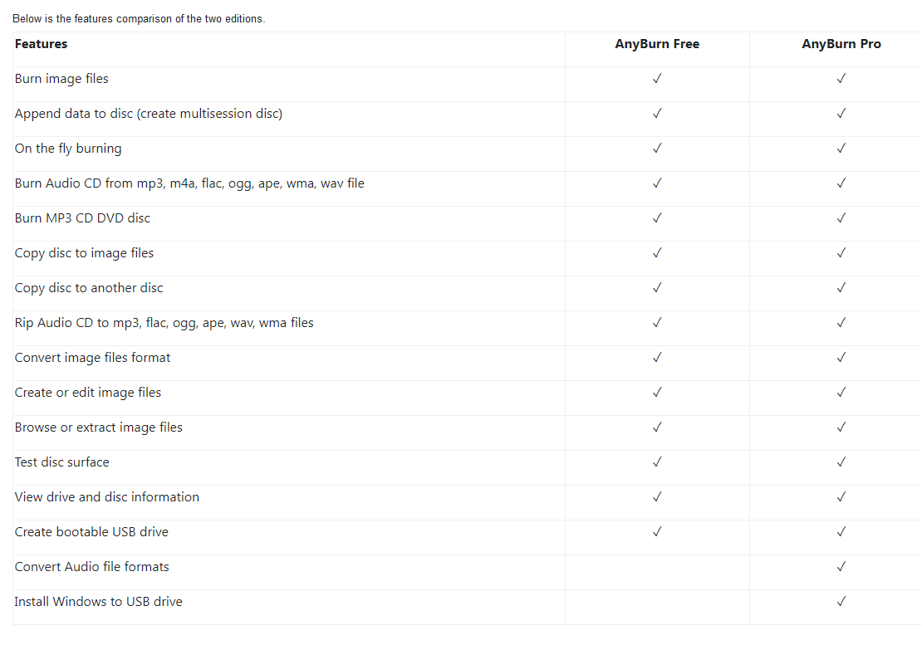
Task: Click the "Append data to disc" feature row text
Action: point(149,114)
